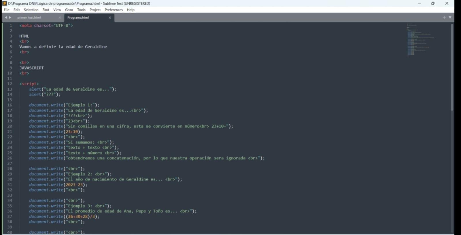Place cursor on meta charset="UTF-8" line
Screen dimensions: 461x235
tap(46, 25)
